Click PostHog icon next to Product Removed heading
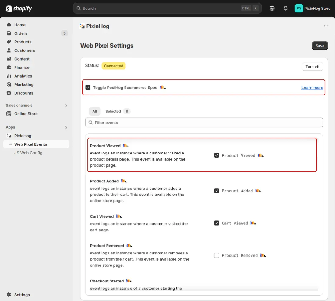Screen dimensions: 335x301 129,246
